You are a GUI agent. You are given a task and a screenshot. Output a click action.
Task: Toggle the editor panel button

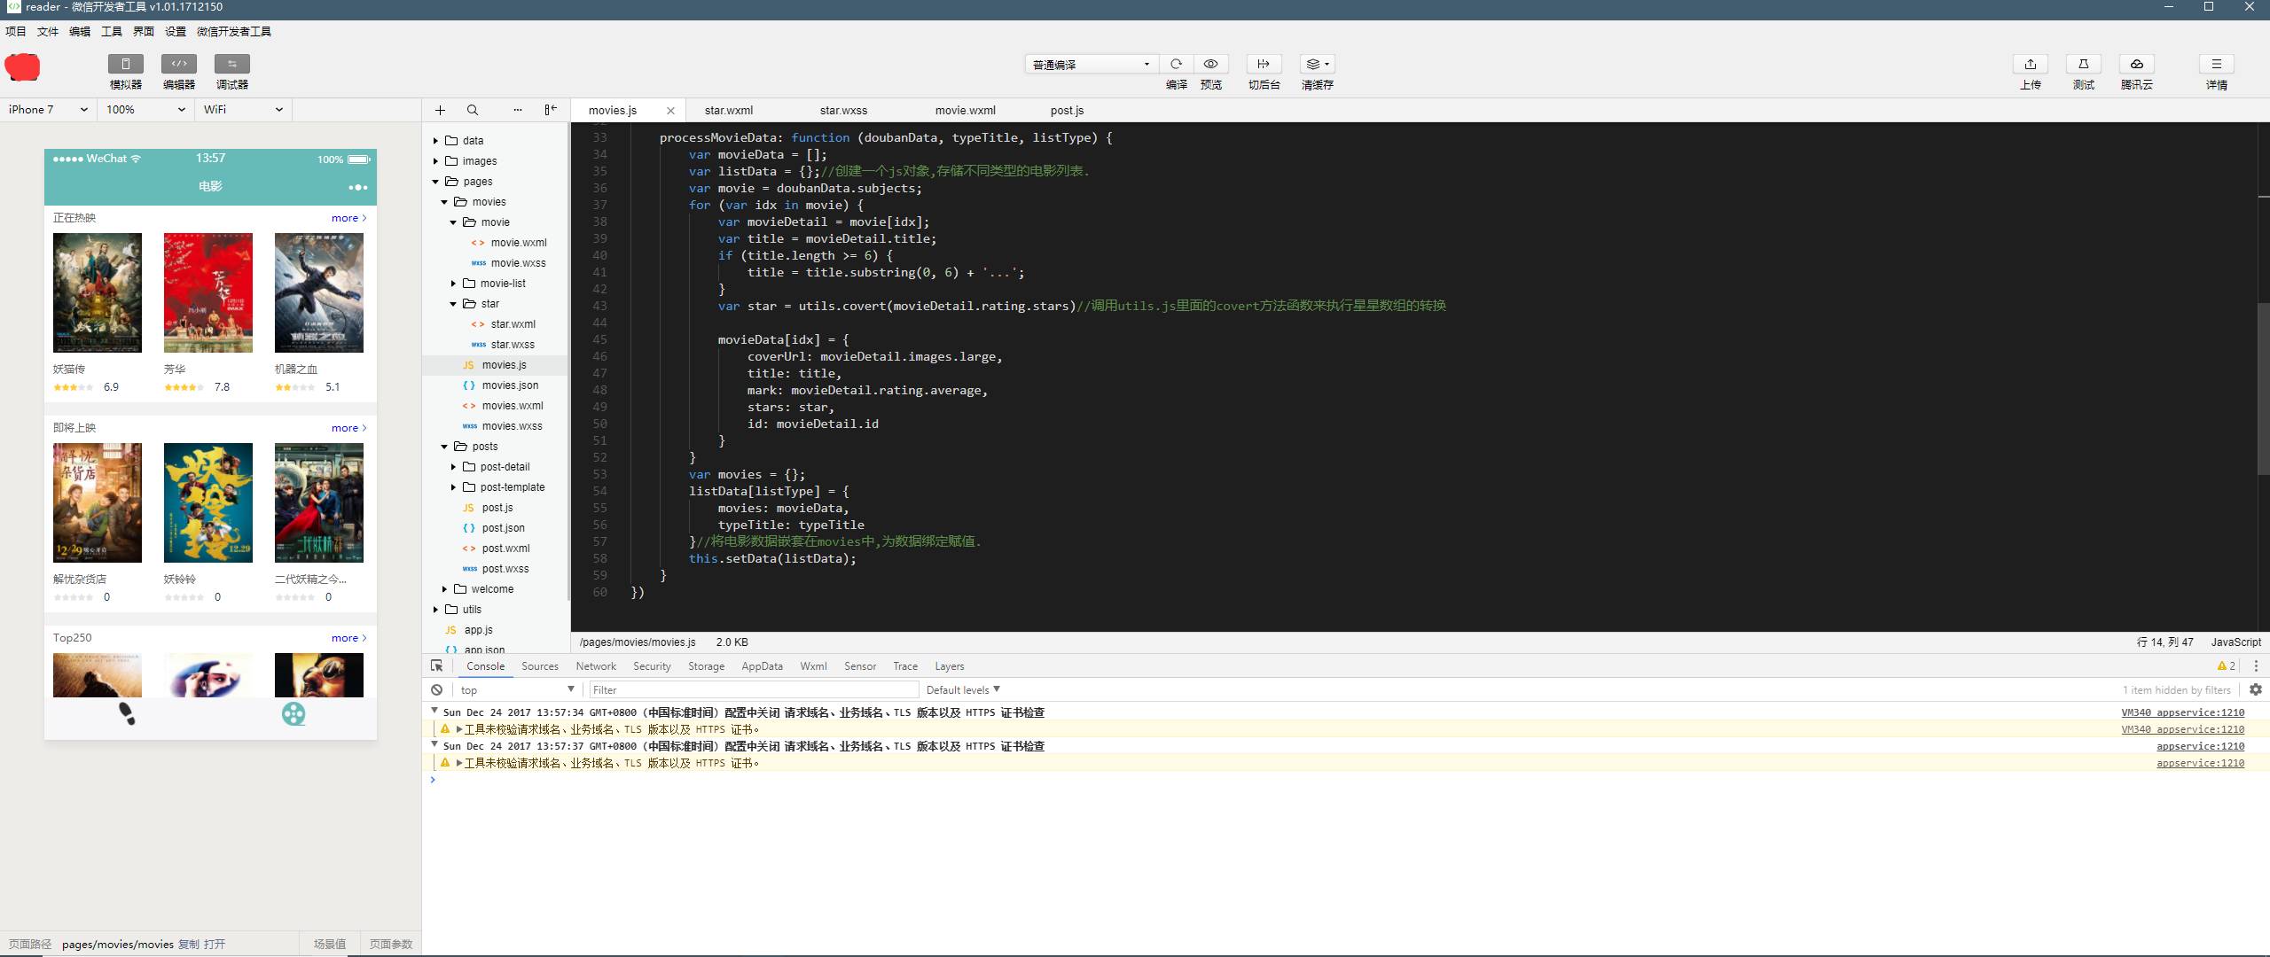[179, 64]
